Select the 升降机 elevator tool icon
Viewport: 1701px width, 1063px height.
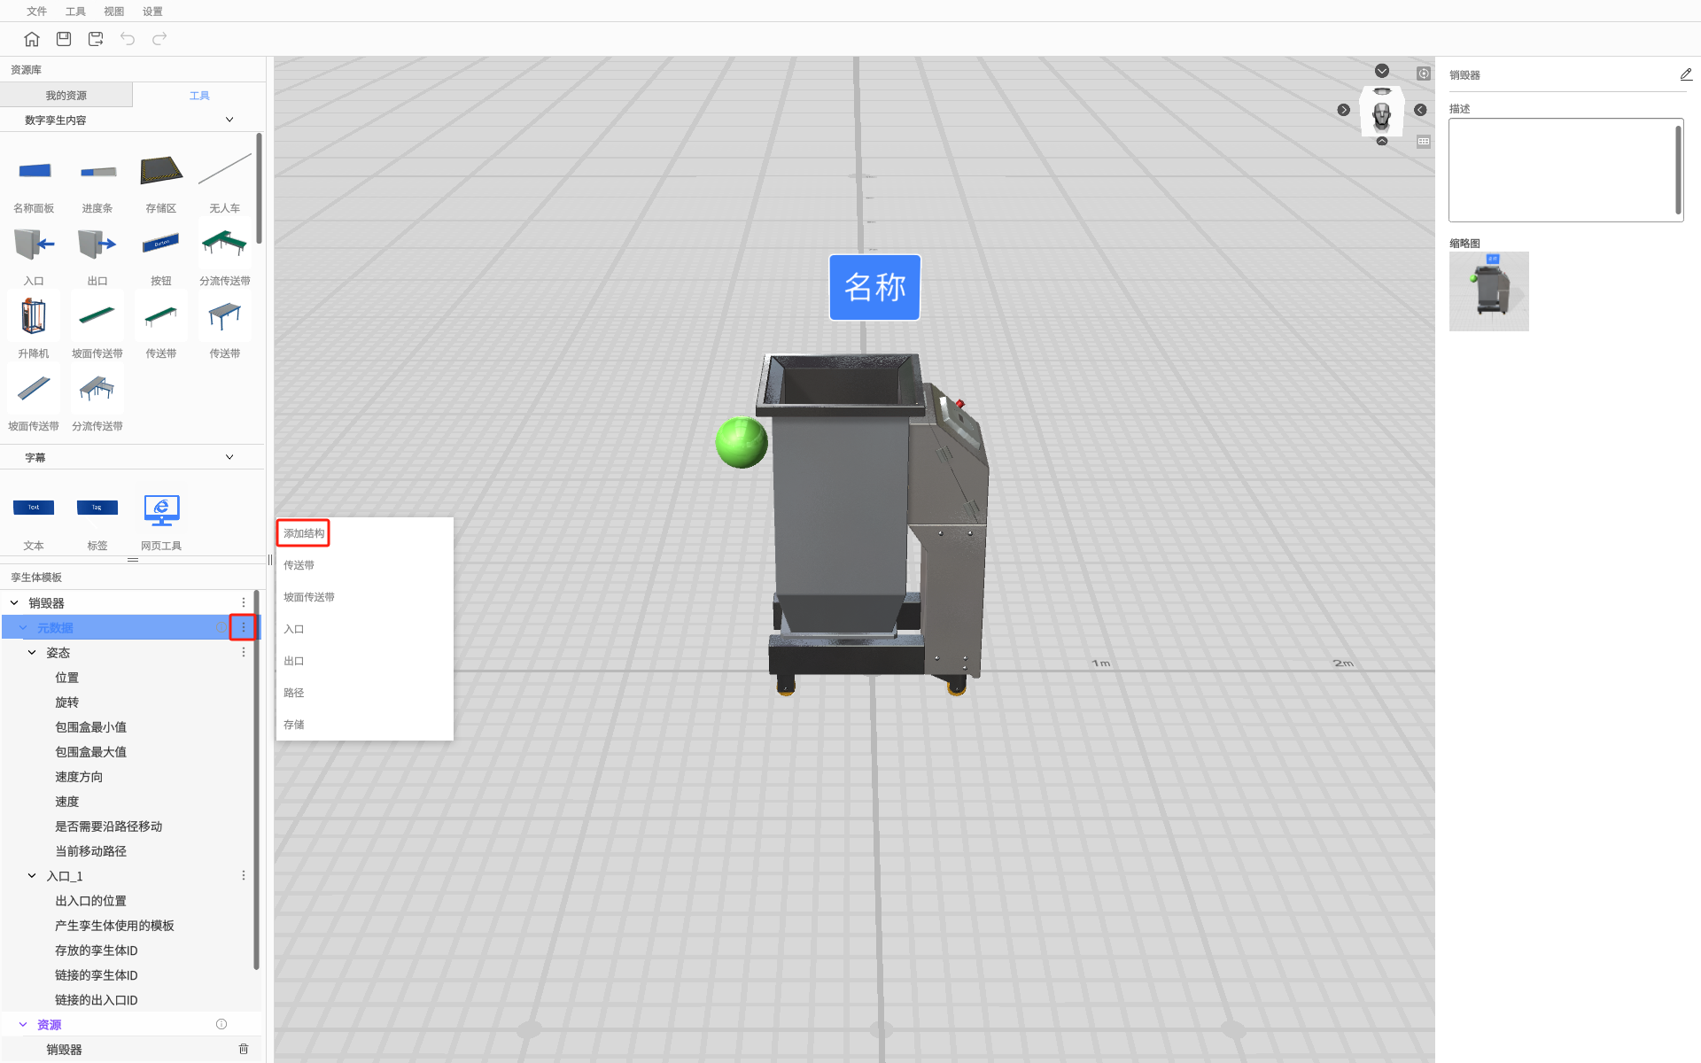(x=34, y=317)
